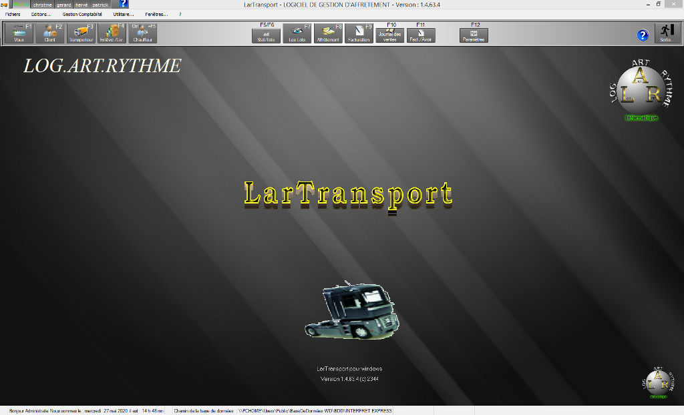Open the Transporteur truck icon
Viewport: 684px width, 415px height.
click(x=81, y=33)
